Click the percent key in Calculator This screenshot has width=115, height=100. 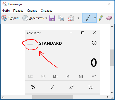[33, 87]
